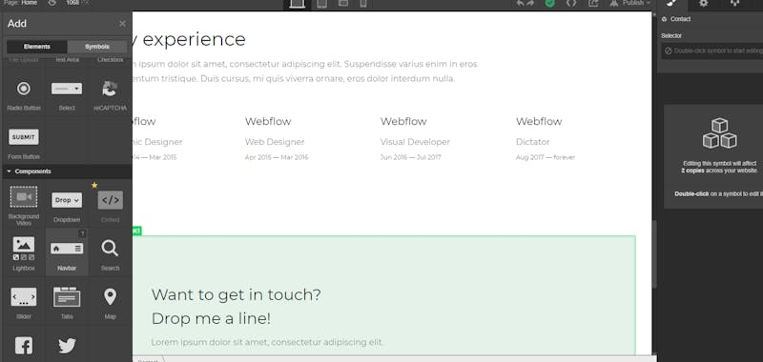Click the redo arrow
The width and height of the screenshot is (763, 362).
pos(530,3)
